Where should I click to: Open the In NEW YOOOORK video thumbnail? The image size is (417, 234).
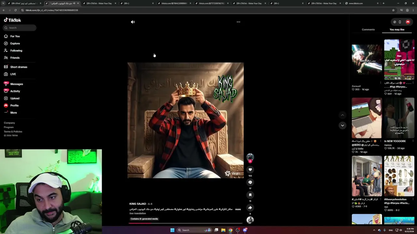click(399, 118)
